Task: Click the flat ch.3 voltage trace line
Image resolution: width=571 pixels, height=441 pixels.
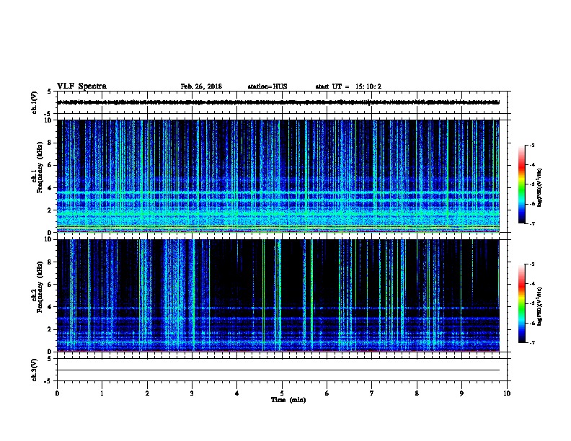Action: click(x=278, y=370)
